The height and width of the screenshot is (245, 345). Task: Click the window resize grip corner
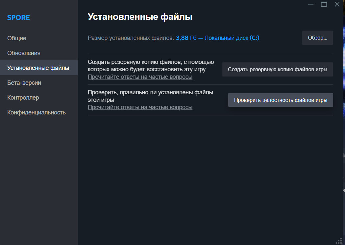click(339, 241)
